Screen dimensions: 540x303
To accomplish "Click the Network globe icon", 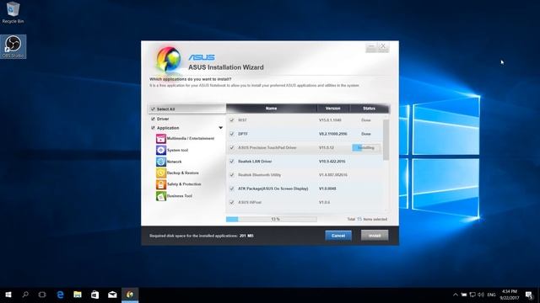I will pos(161,162).
